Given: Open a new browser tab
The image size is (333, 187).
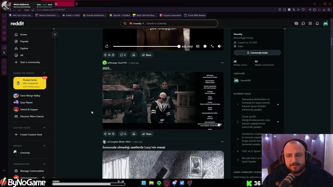Looking at the screenshot, I should (x=76, y=4).
